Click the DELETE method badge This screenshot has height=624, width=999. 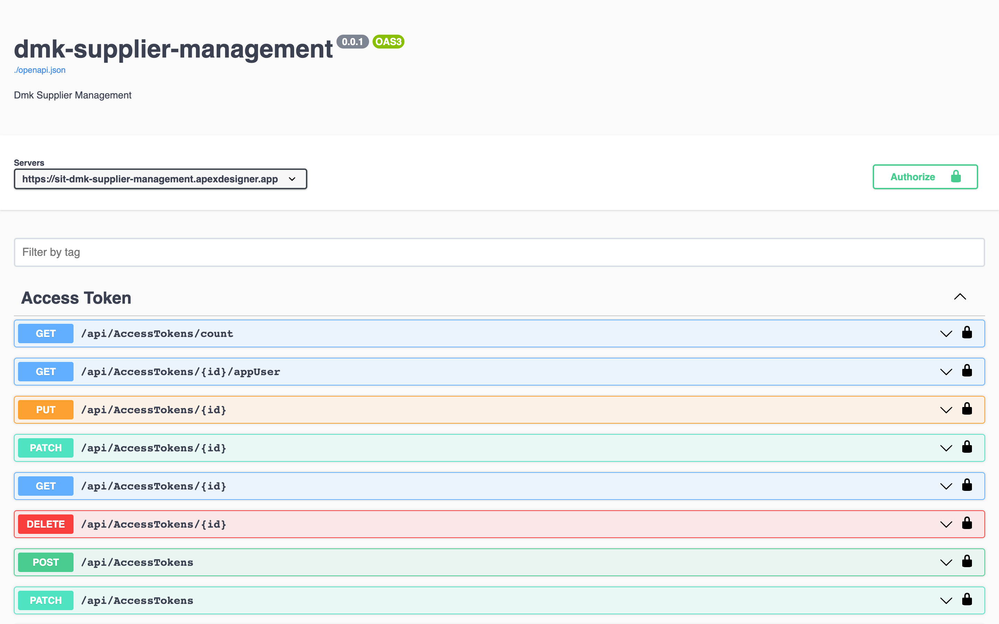pyautogui.click(x=46, y=524)
